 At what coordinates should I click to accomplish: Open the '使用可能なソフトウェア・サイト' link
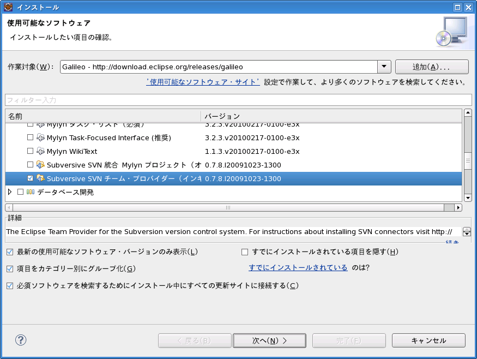[x=203, y=82]
